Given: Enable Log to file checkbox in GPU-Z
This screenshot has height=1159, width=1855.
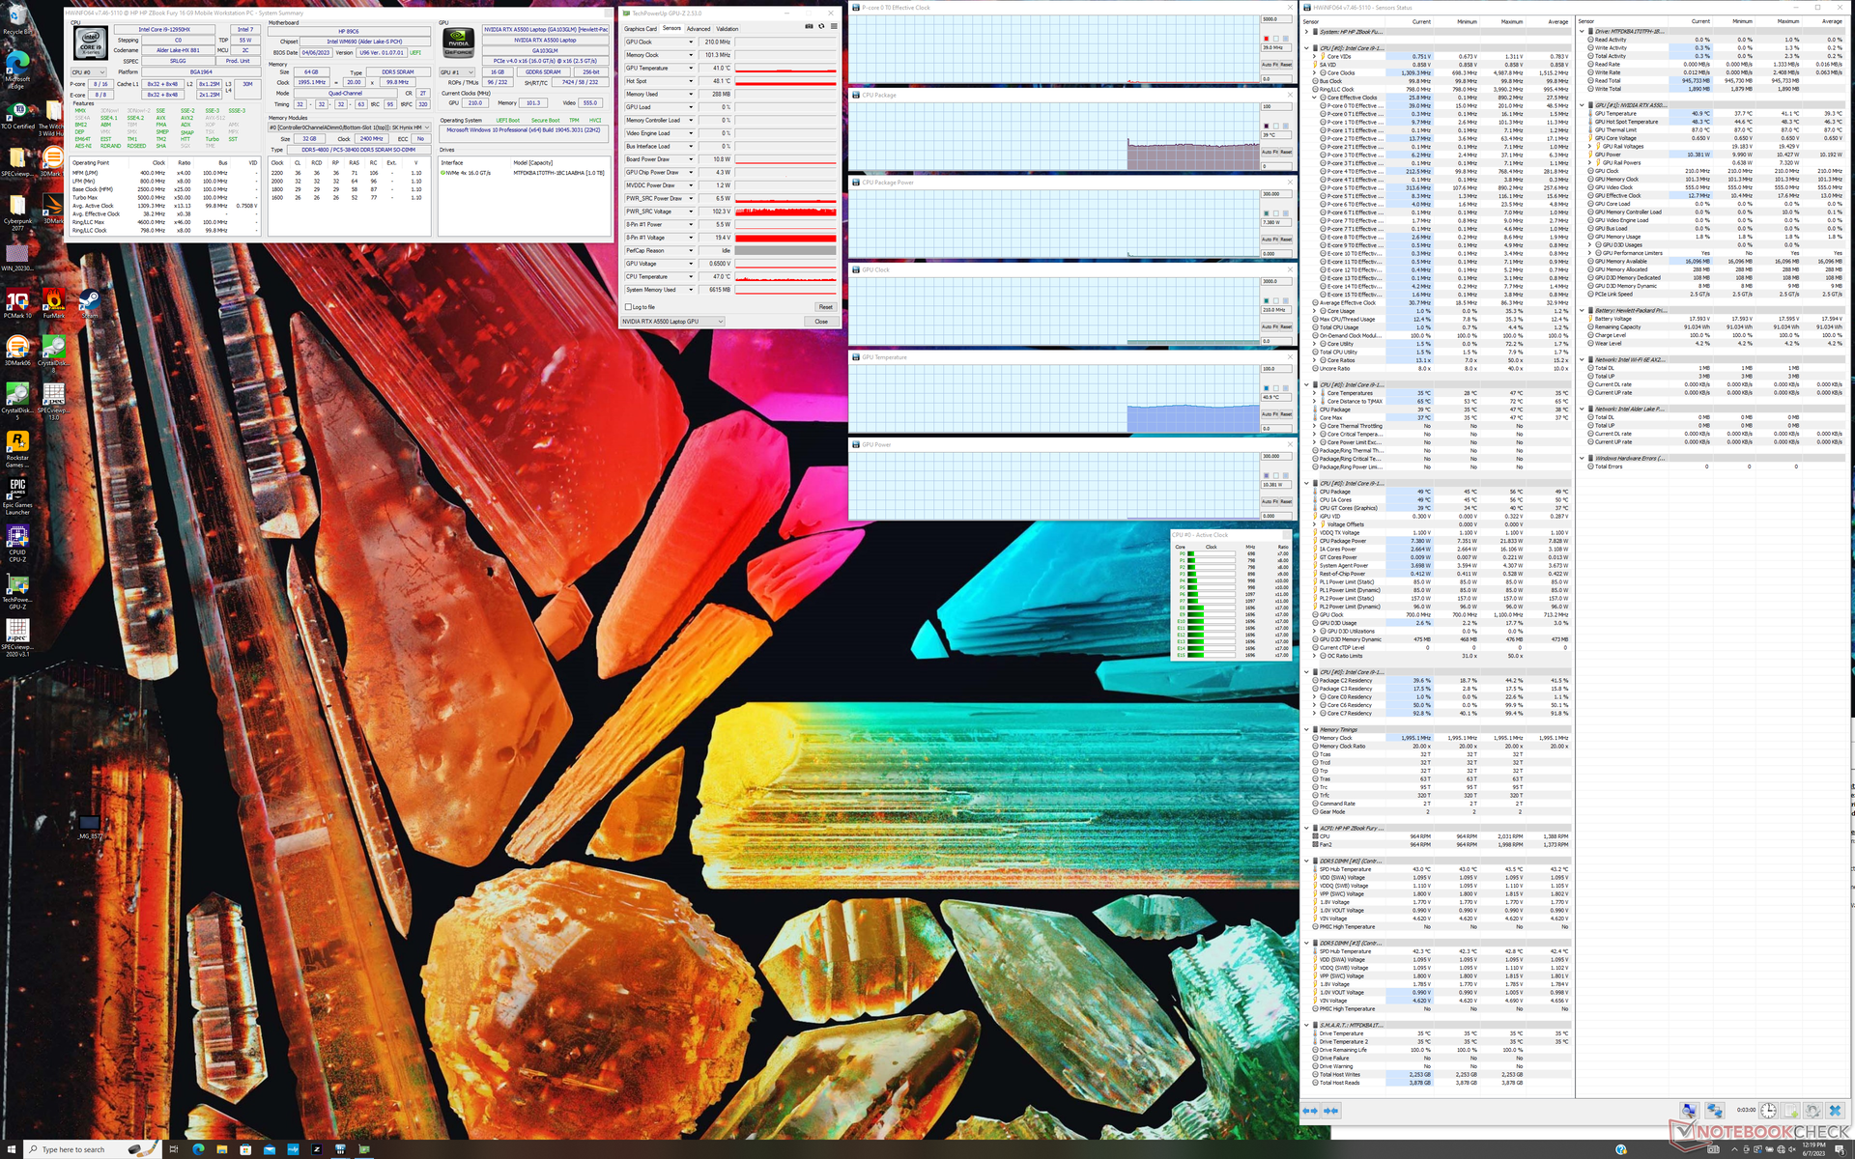Looking at the screenshot, I should click(629, 307).
